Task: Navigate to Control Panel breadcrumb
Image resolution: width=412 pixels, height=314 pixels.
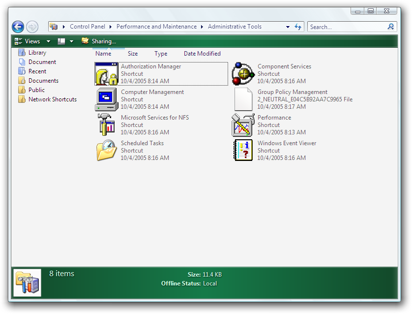Action: [x=87, y=27]
